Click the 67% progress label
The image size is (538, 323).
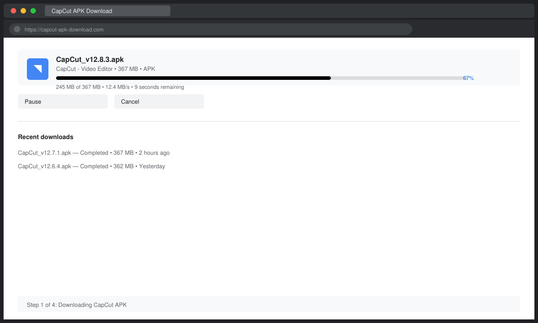(x=469, y=78)
